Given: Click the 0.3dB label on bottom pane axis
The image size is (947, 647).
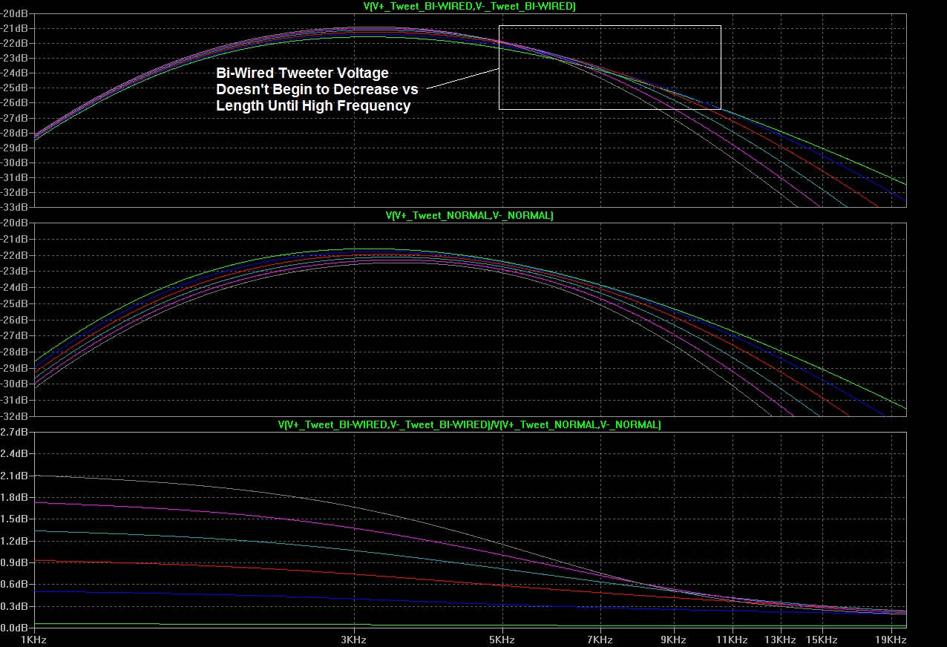Looking at the screenshot, I should pos(14,606).
